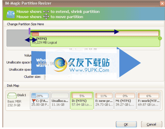
Task: Close the IM-Magic Partition Resizer dialog
Action: pos(162,4)
